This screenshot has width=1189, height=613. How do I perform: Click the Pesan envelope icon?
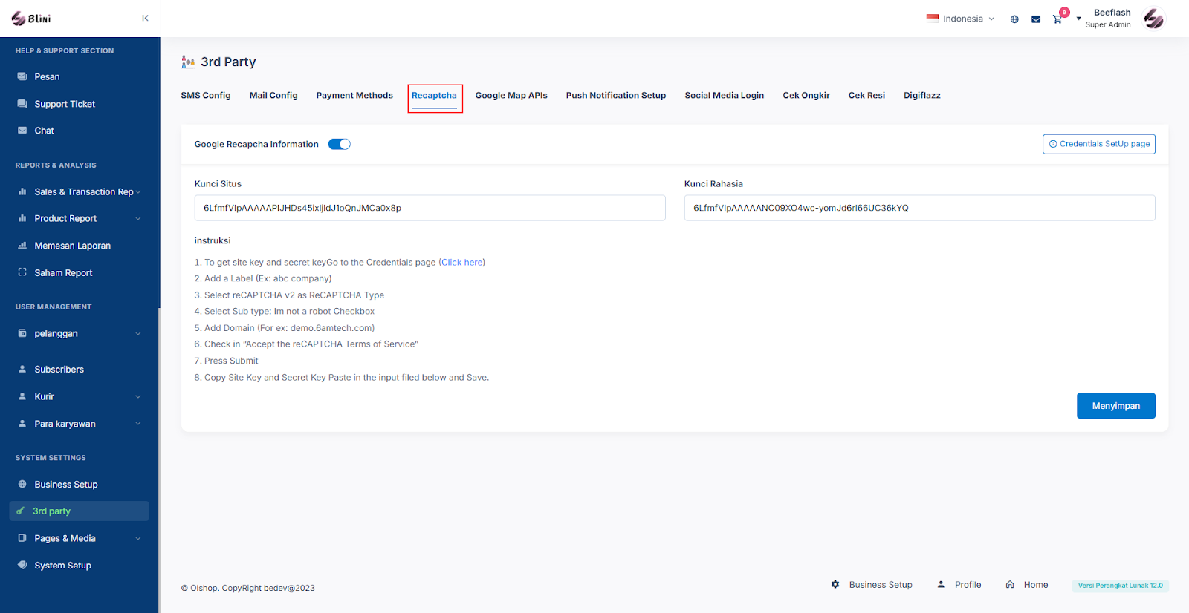(22, 76)
